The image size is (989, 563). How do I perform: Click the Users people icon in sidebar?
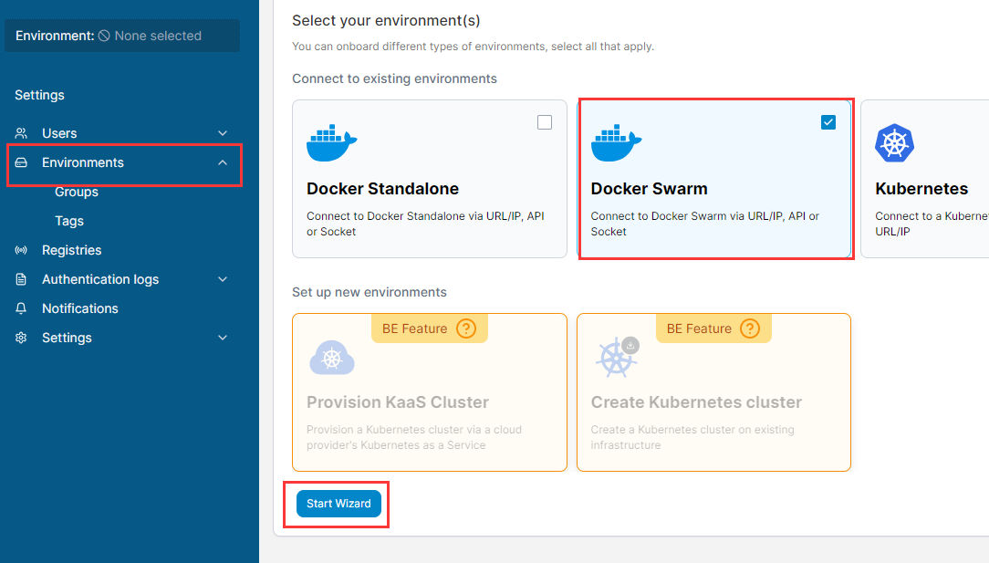pos(22,133)
